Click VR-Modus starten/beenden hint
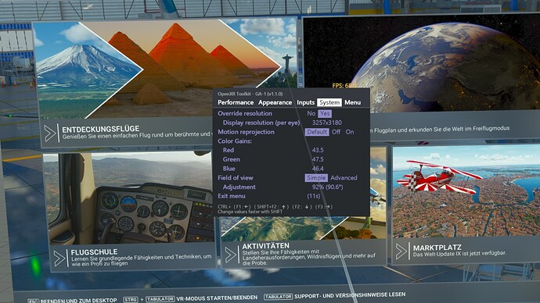This screenshot has height=303, width=540. coord(217,298)
